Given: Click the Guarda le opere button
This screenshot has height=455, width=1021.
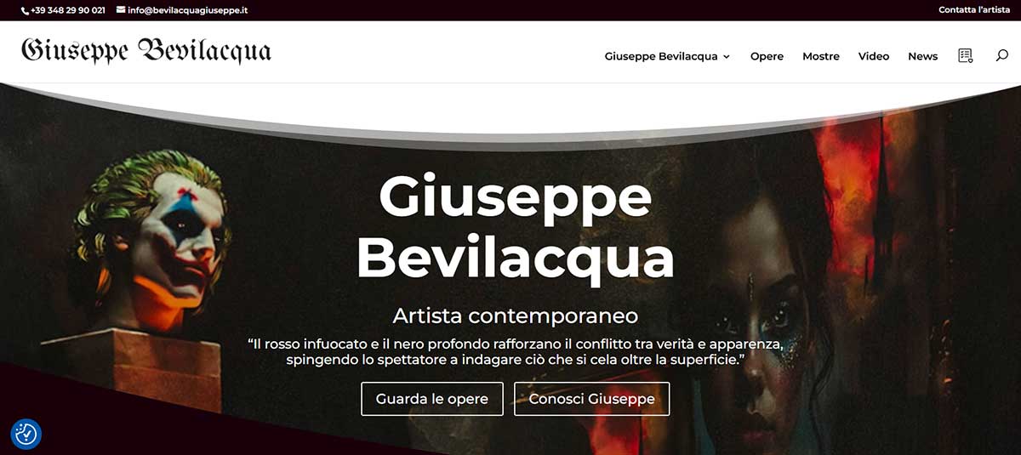Looking at the screenshot, I should click(x=432, y=399).
